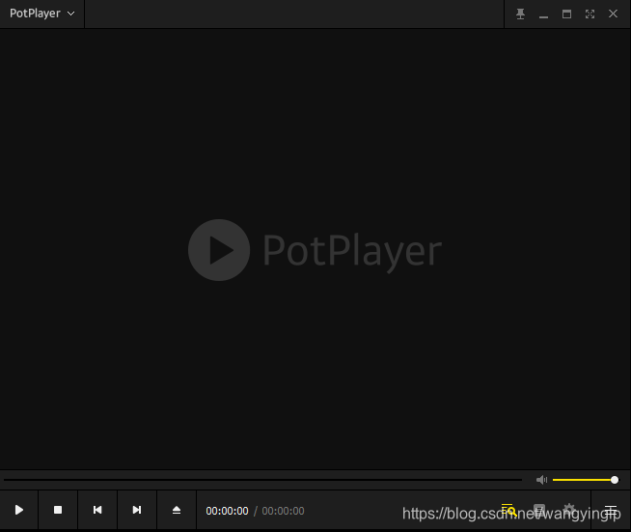This screenshot has width=631, height=532.
Task: Click the current time 00:00:00 display
Action: [227, 511]
